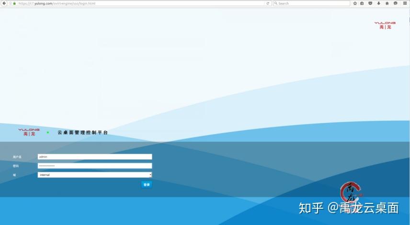410x225 pixels.
Task: Click the YULONG 禹龙 logo at top right
Action: 385,25
